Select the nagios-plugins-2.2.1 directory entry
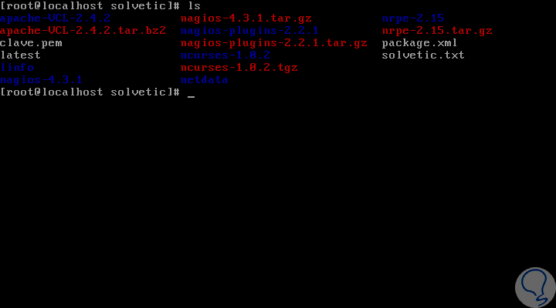 click(x=249, y=30)
